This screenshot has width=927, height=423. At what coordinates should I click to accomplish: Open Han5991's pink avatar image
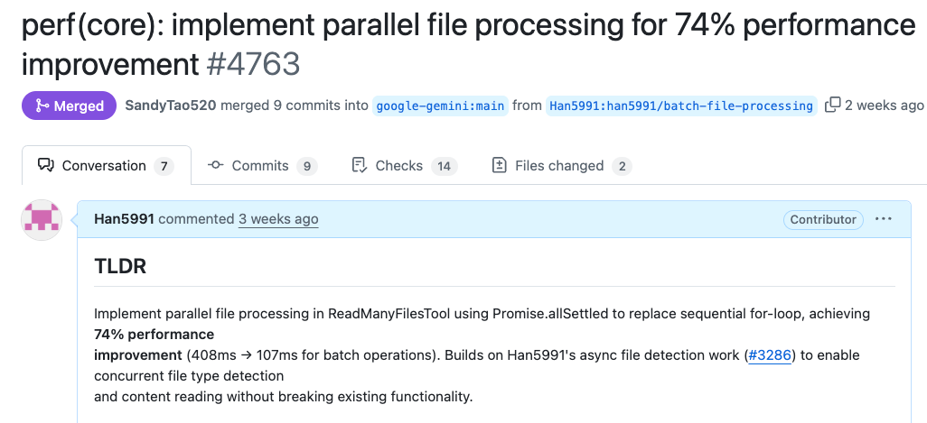click(x=41, y=220)
